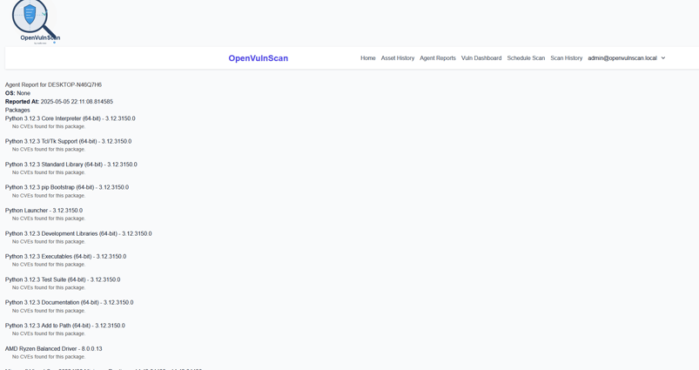
Task: Click the OS: None line
Action: point(17,93)
